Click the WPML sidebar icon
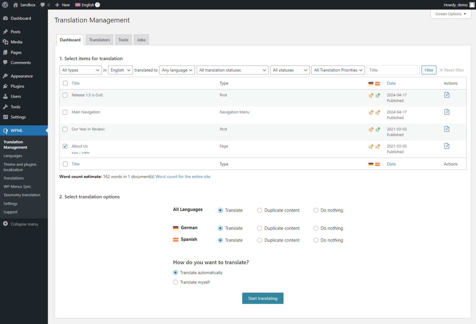Screen dimensions: 476x324 [5, 130]
